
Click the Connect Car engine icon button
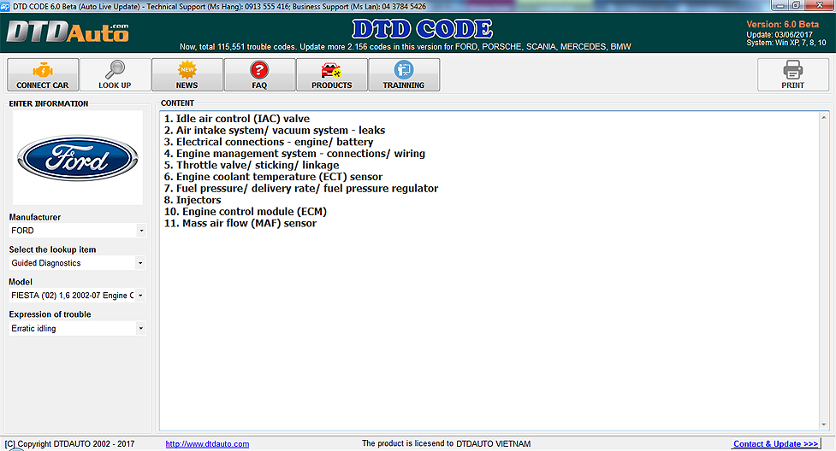43,74
